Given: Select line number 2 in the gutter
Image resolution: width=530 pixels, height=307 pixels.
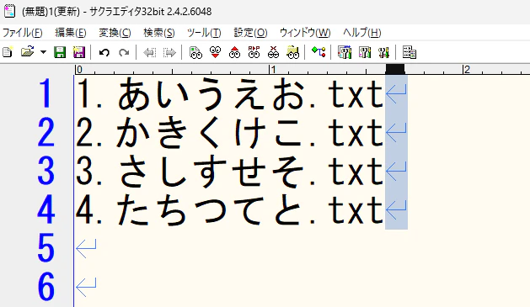Looking at the screenshot, I should tap(46, 132).
